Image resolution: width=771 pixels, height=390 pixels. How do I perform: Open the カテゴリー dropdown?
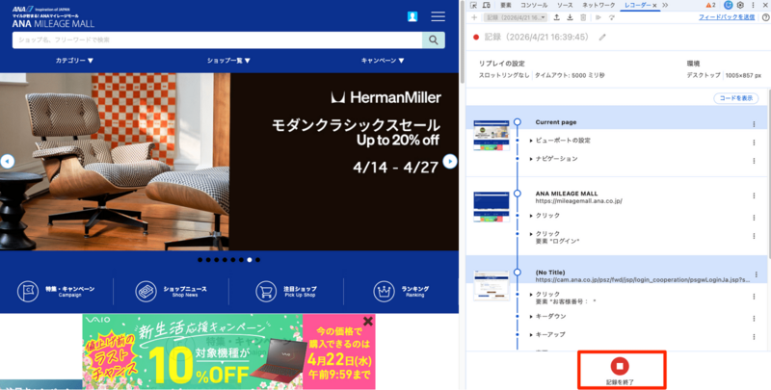[74, 61]
